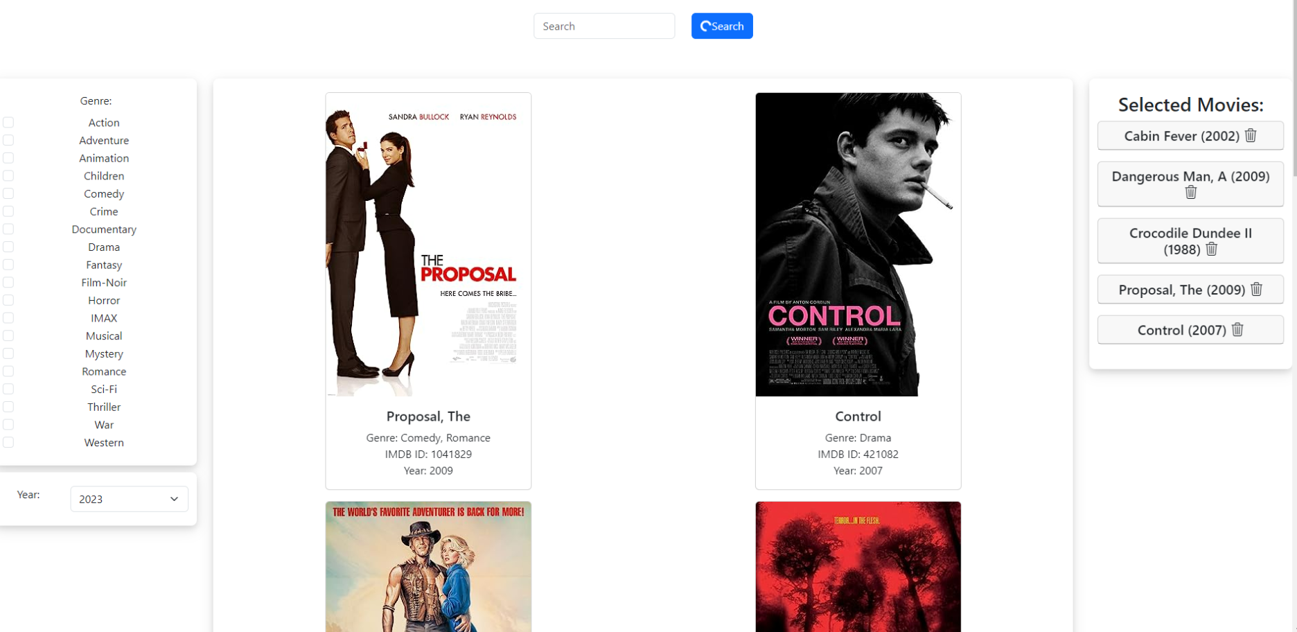Tick the Drama genre checkbox
Screen dimensions: 1297x632
coord(8,247)
